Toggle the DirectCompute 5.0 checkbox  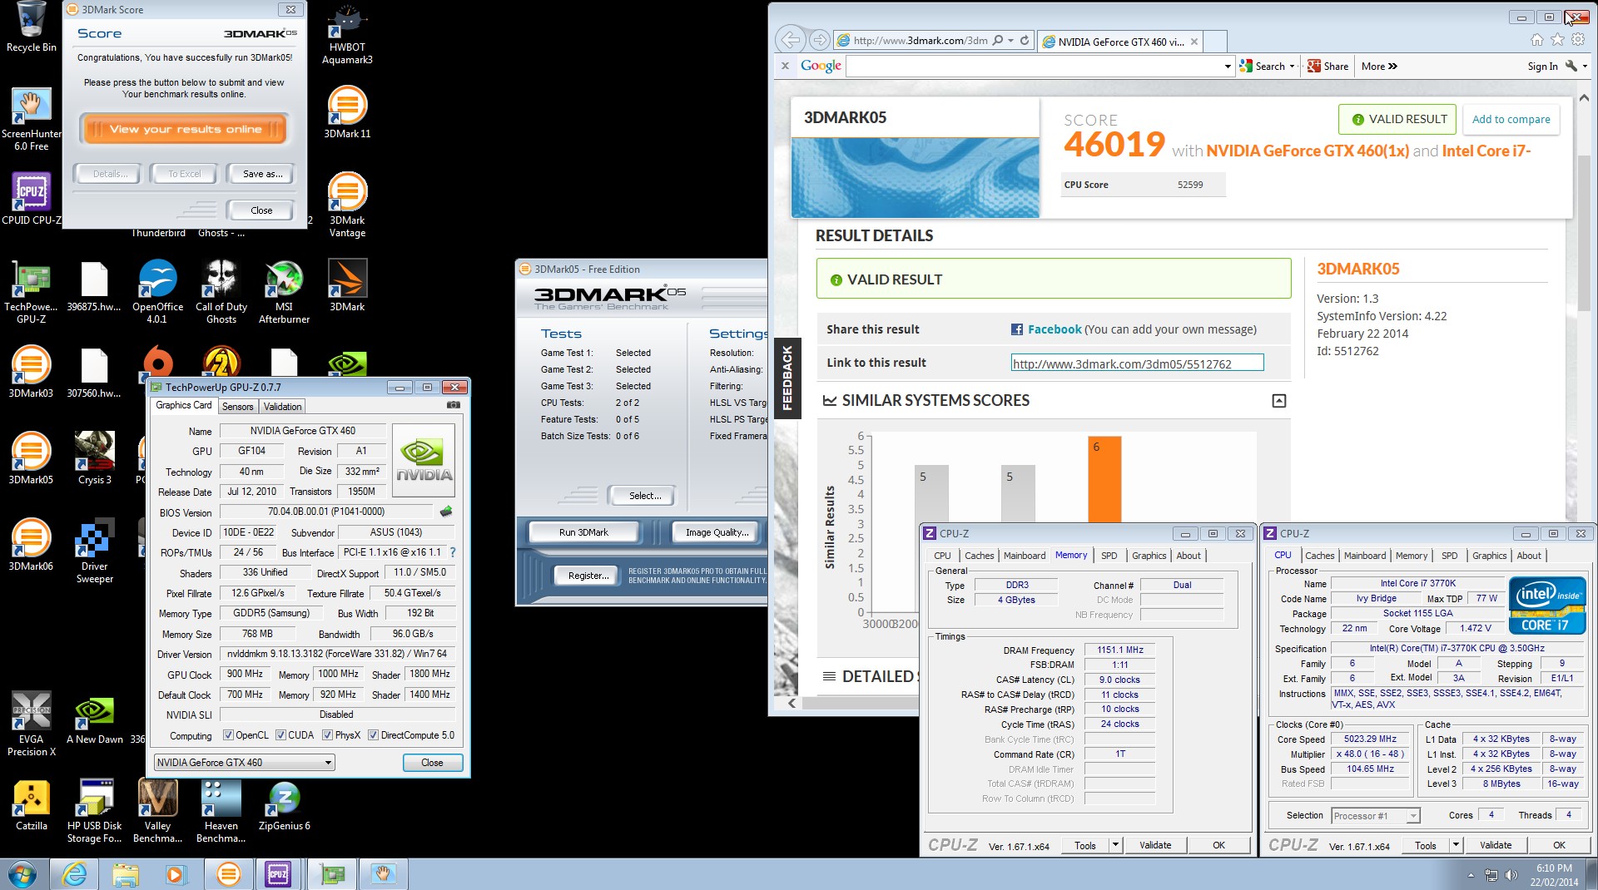(373, 735)
